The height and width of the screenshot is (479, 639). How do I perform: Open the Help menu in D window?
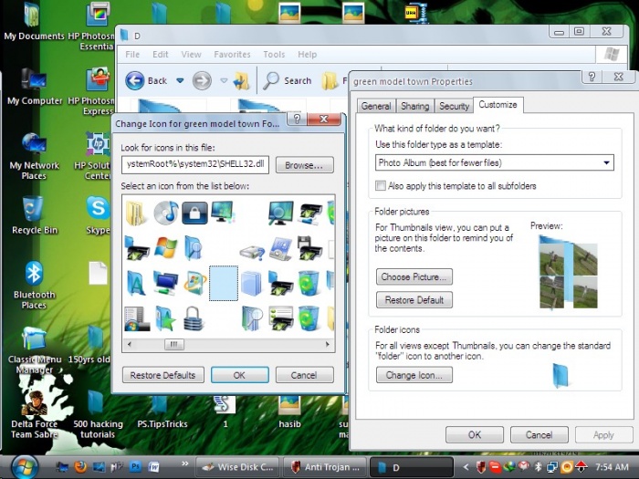308,54
